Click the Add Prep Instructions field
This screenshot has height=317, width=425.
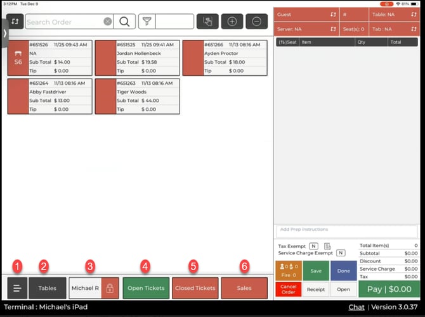click(x=346, y=229)
